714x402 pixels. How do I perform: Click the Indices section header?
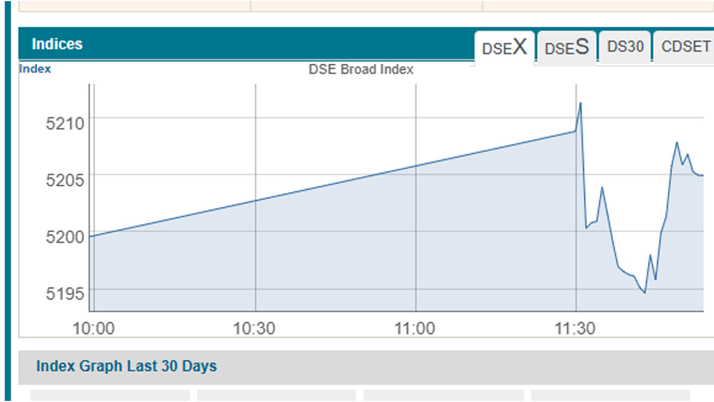coord(57,44)
